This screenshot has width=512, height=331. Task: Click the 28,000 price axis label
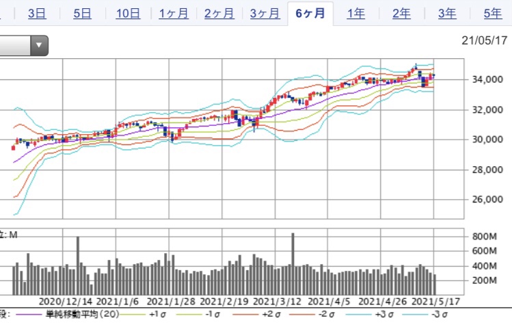tap(487, 170)
